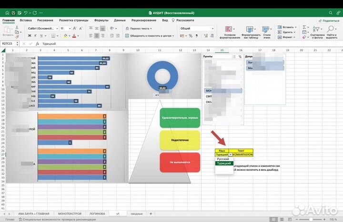Toggle italic К formatting
The width and height of the screenshot is (343, 222).
35,36
